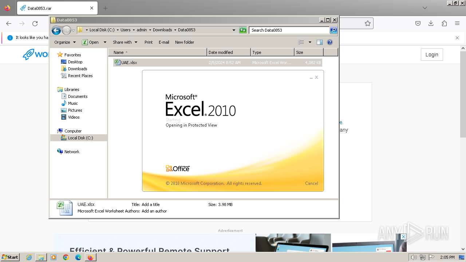Viewport: 466px width, 262px height.
Task: Open the Organize menu
Action: click(65, 42)
